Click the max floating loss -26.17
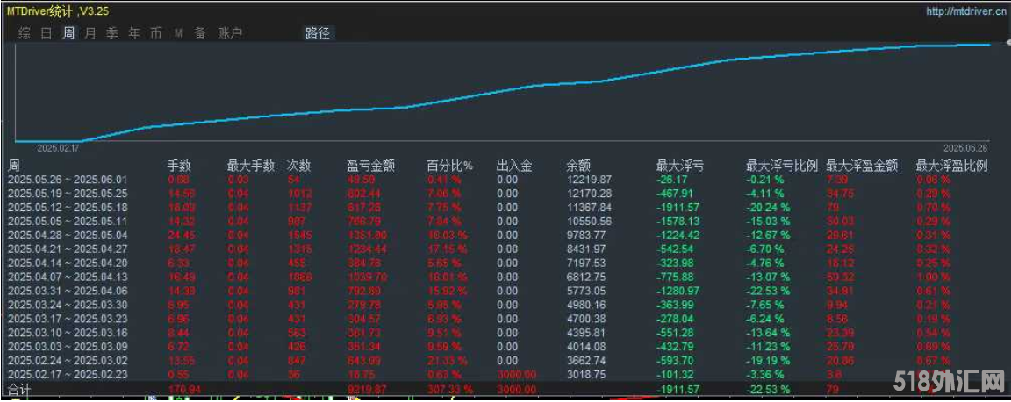This screenshot has width=1011, height=402. click(672, 180)
